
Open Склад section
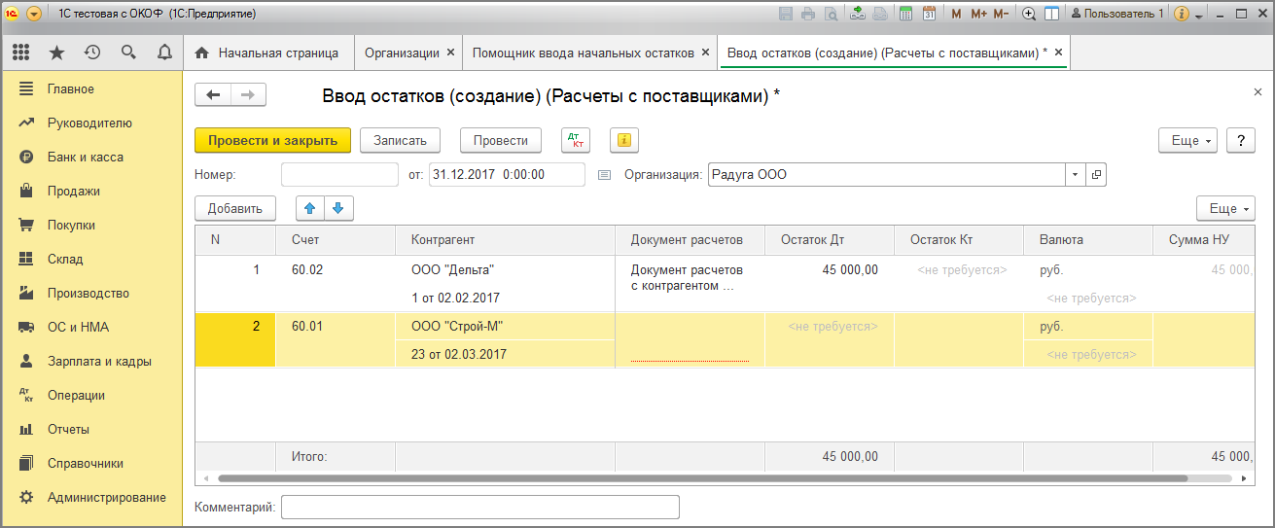[x=91, y=260]
